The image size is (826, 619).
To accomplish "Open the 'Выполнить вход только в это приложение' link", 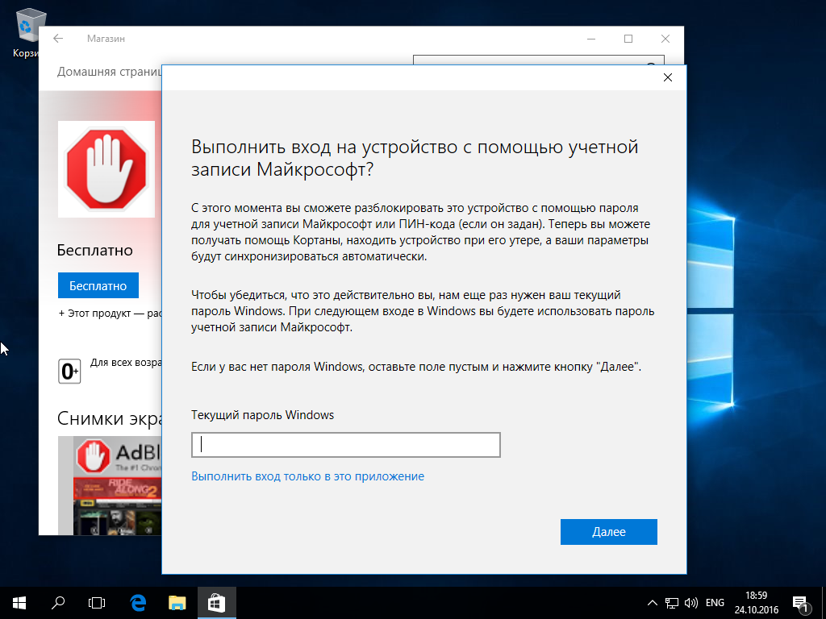I will point(307,476).
